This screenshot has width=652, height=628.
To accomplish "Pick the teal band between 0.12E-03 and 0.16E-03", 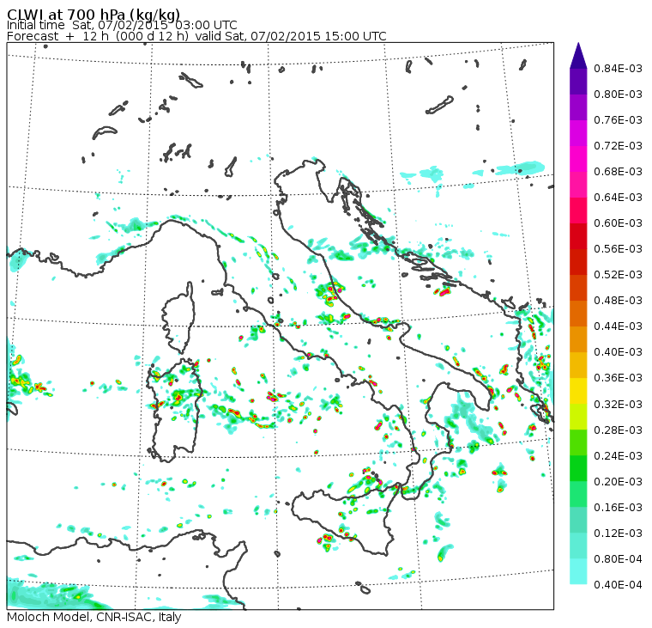I will 578,520.
